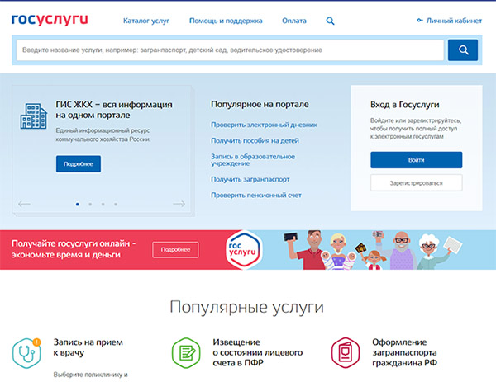Open Помощь и поддержка menu item
Screen dimensions: 496x382
[x=226, y=21]
